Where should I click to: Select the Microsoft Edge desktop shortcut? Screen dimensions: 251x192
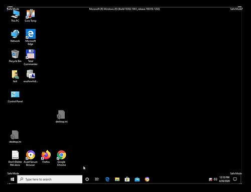31,37
